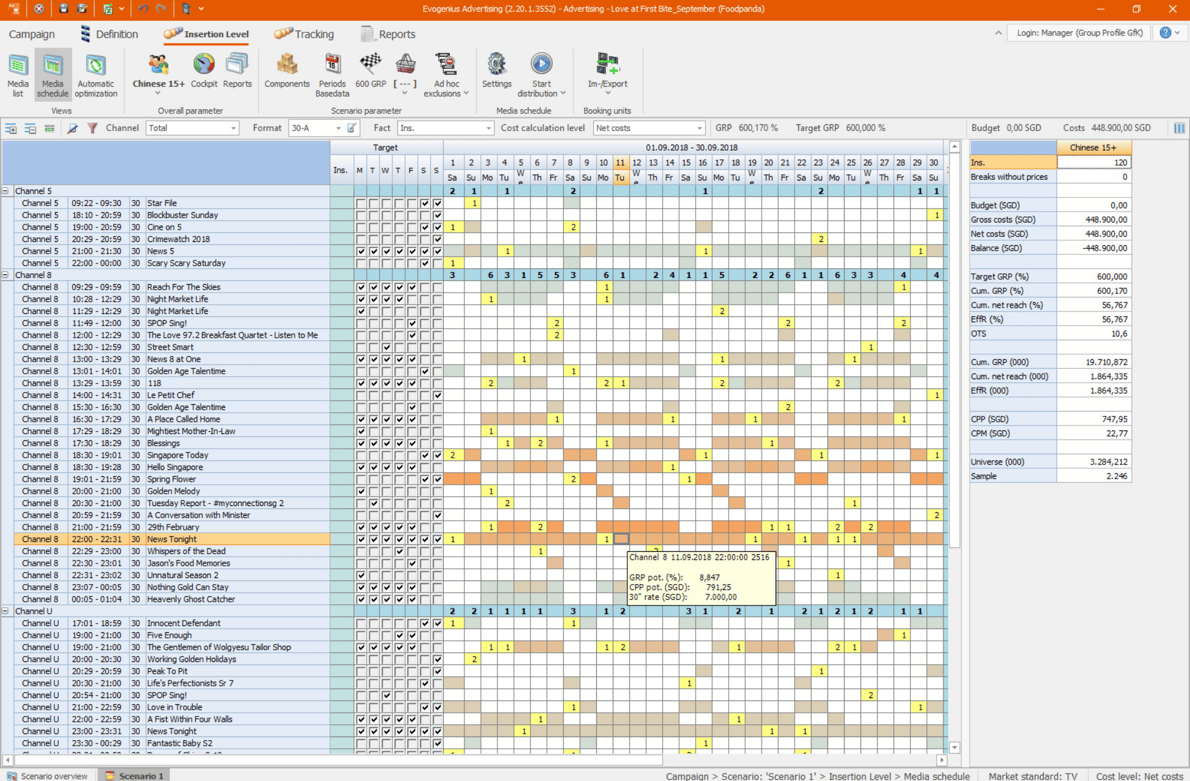Image resolution: width=1190 pixels, height=781 pixels.
Task: Open the Cost calculation level dropdown
Action: click(x=649, y=128)
